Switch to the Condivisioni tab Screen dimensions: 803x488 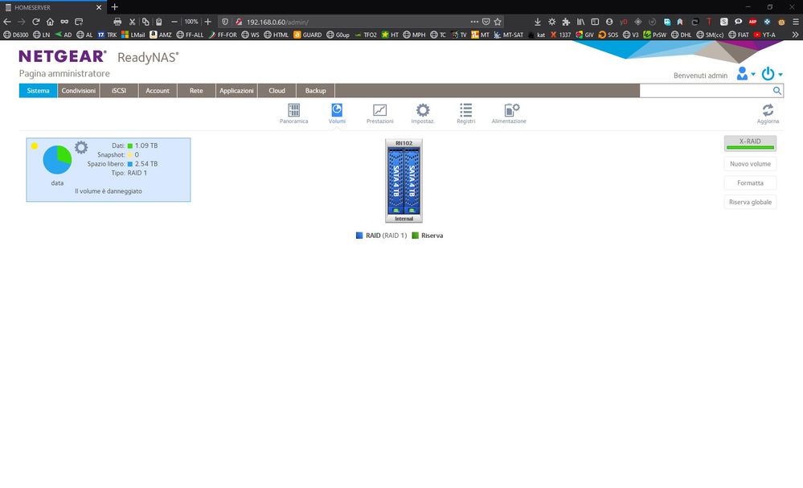pyautogui.click(x=79, y=91)
